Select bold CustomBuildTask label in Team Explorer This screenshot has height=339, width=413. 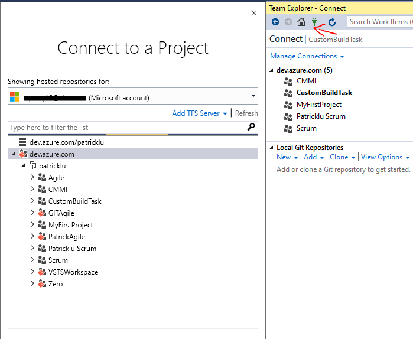point(324,93)
